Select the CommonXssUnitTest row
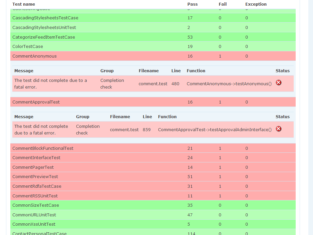The image size is (313, 235). click(153, 224)
